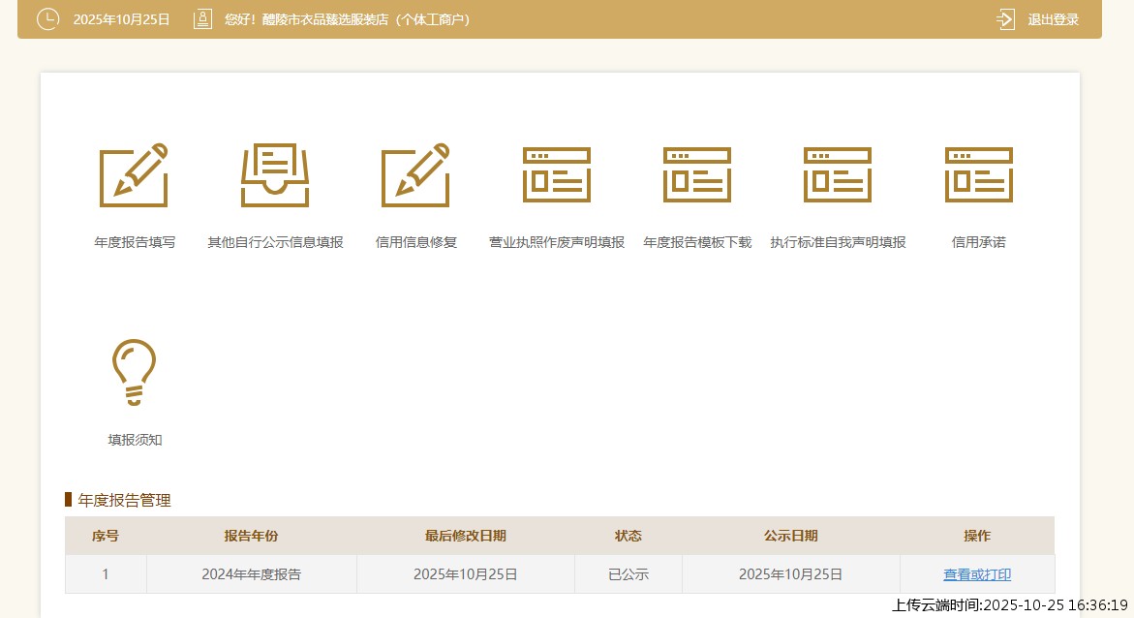Click the 信用承诺 window icon
The image size is (1134, 618).
coord(979,175)
